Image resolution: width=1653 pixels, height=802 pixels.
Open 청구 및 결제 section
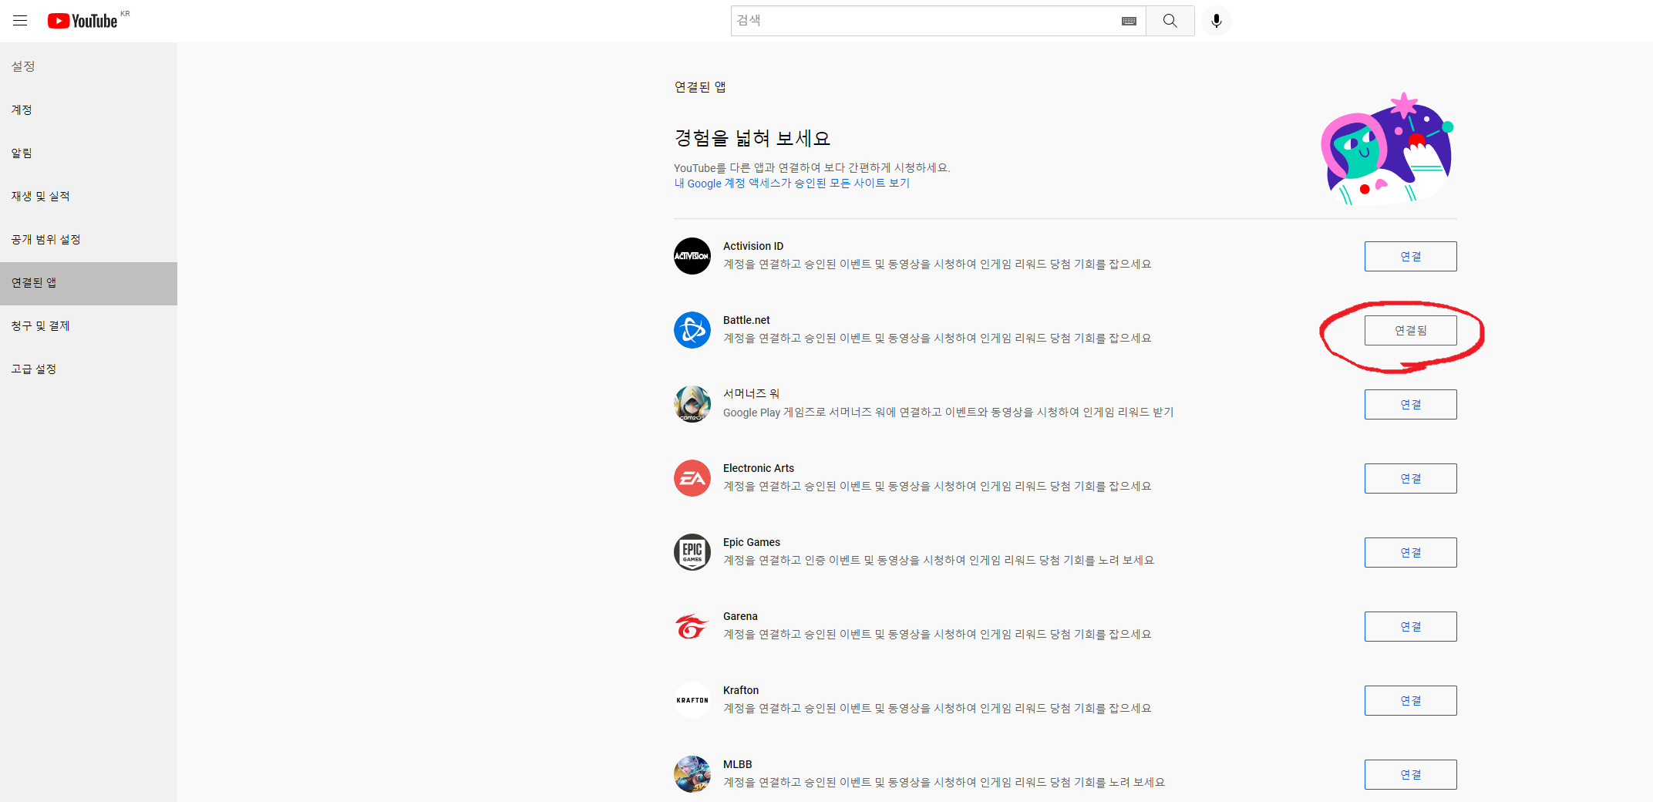pos(89,325)
